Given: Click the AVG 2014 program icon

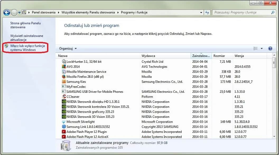Looking at the screenshot, I should [x=64, y=66].
